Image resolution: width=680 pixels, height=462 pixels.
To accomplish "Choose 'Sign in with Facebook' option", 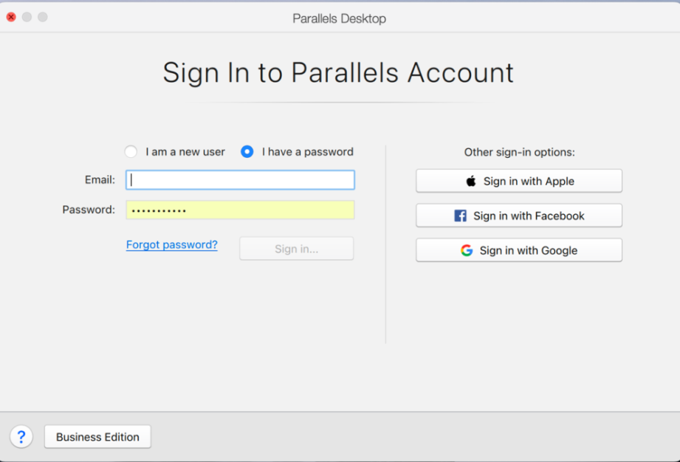I will click(x=519, y=216).
